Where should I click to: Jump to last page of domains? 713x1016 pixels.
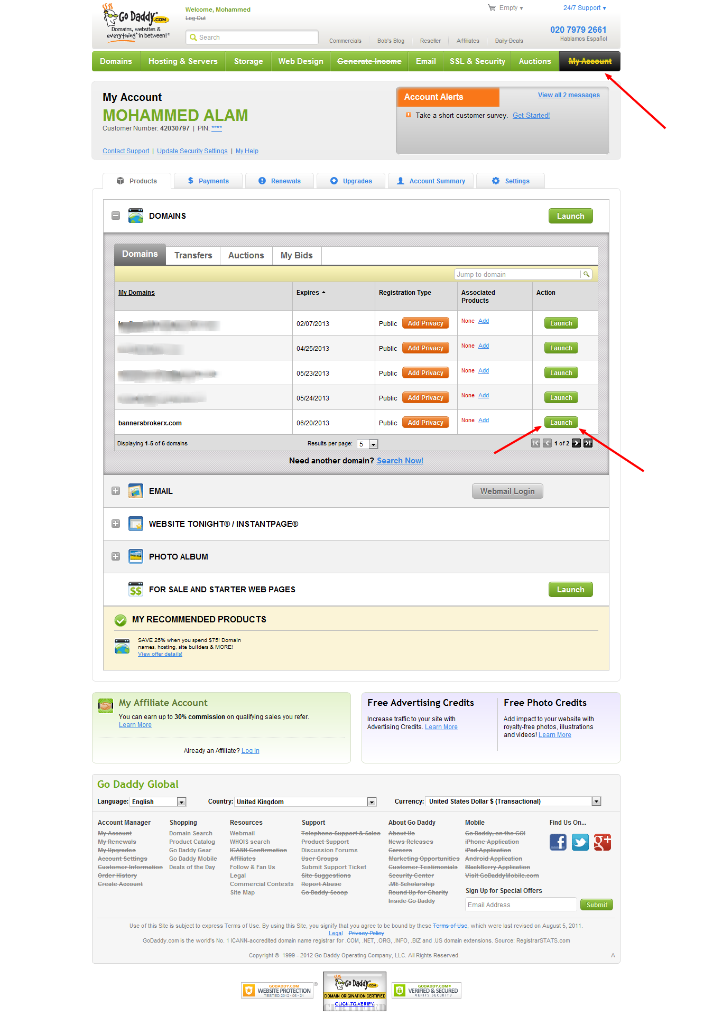588,443
